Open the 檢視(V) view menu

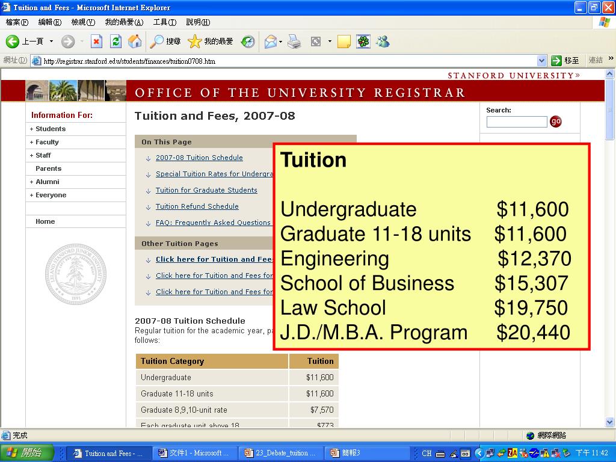tap(83, 22)
